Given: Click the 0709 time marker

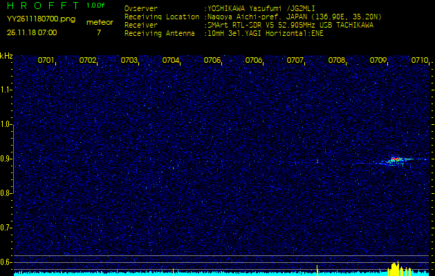Looking at the screenshot, I should tap(378, 61).
